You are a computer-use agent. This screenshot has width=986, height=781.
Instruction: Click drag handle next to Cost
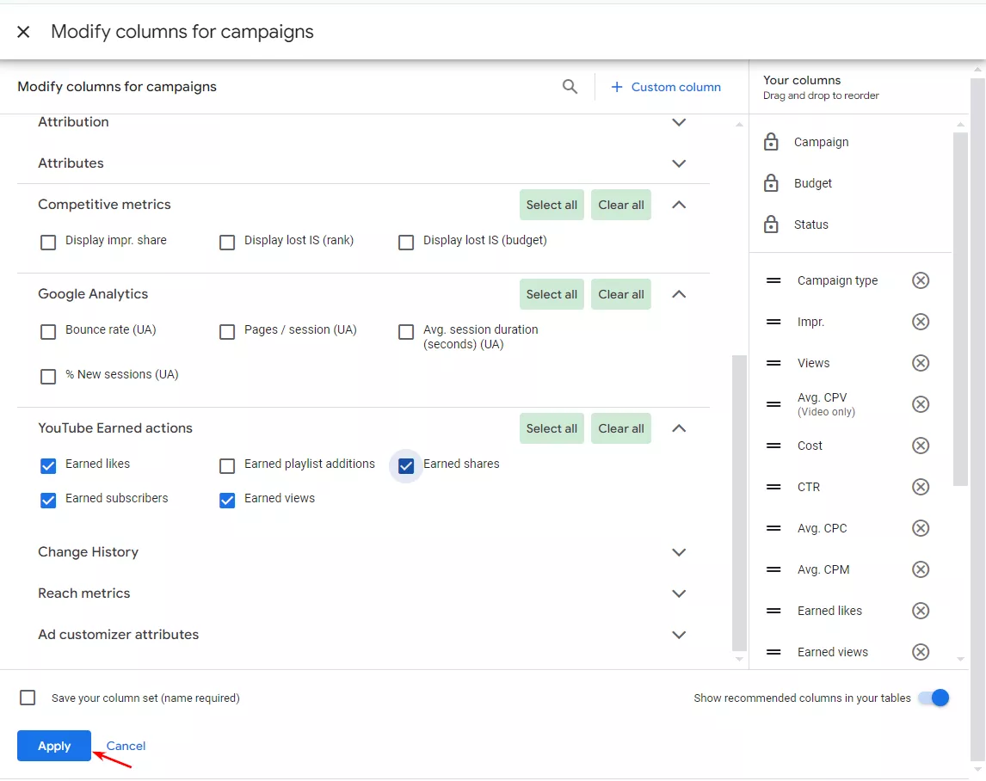coord(773,446)
